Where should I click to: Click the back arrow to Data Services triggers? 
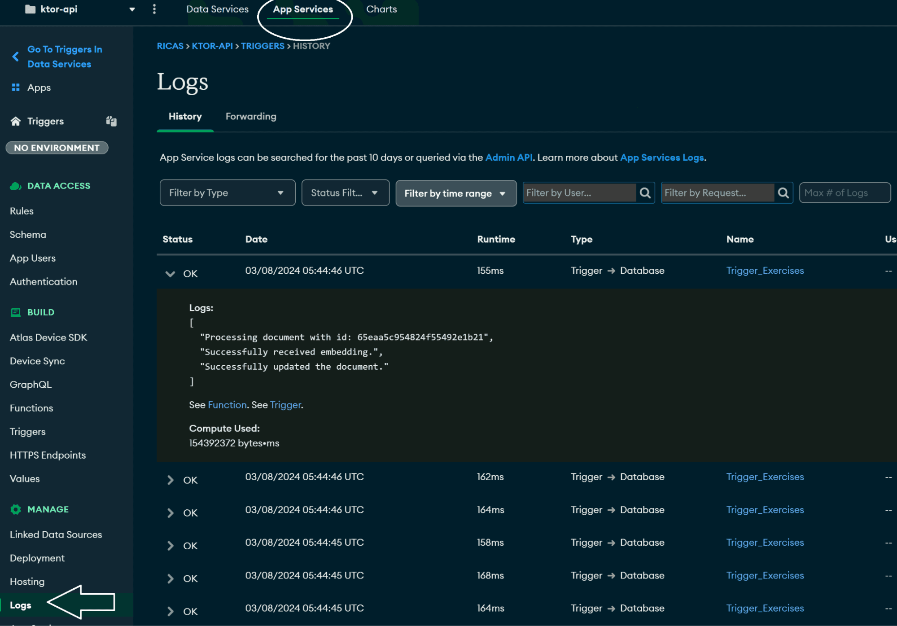16,57
